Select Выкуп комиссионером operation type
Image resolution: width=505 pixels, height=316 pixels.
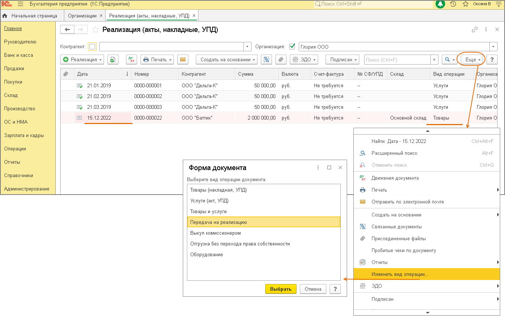coord(264,233)
